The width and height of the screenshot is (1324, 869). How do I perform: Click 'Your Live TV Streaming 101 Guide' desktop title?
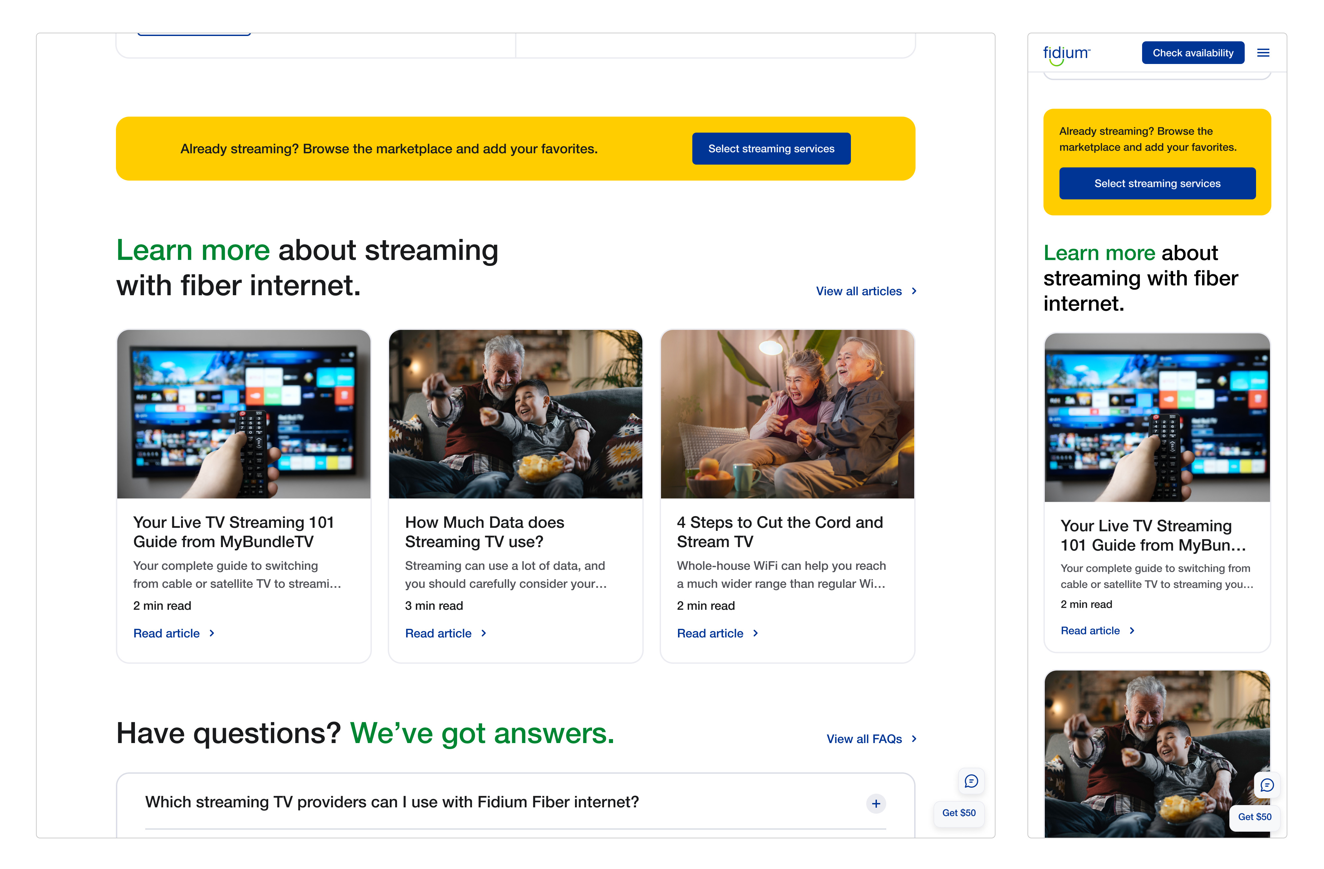pos(234,532)
